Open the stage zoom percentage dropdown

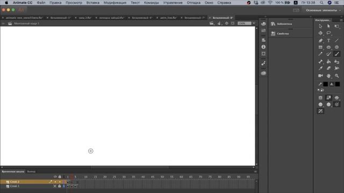(x=254, y=23)
